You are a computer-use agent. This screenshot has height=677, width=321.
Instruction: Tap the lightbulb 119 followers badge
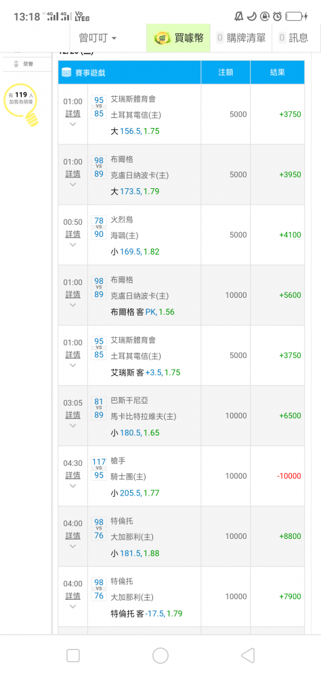click(22, 104)
